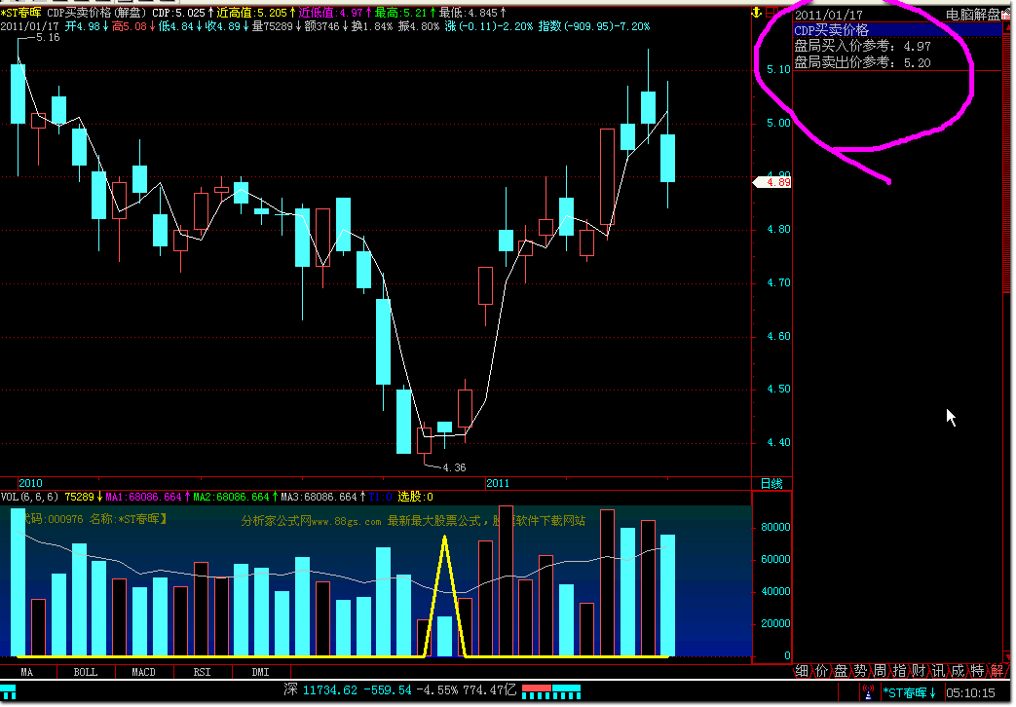The image size is (1016, 707).
Task: Click the CDP:5.025 value in header
Action: (179, 13)
